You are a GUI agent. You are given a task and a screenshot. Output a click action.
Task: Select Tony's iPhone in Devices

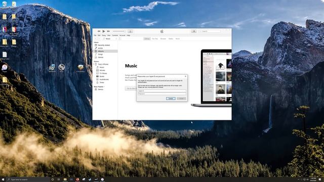(x=103, y=64)
